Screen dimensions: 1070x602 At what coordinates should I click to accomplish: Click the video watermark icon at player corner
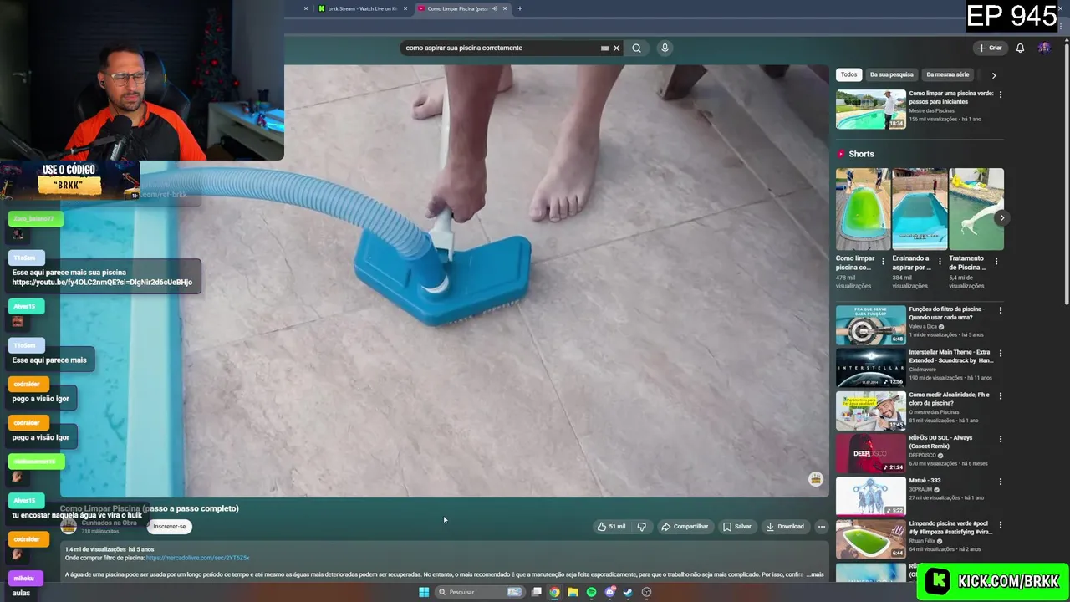point(816,479)
